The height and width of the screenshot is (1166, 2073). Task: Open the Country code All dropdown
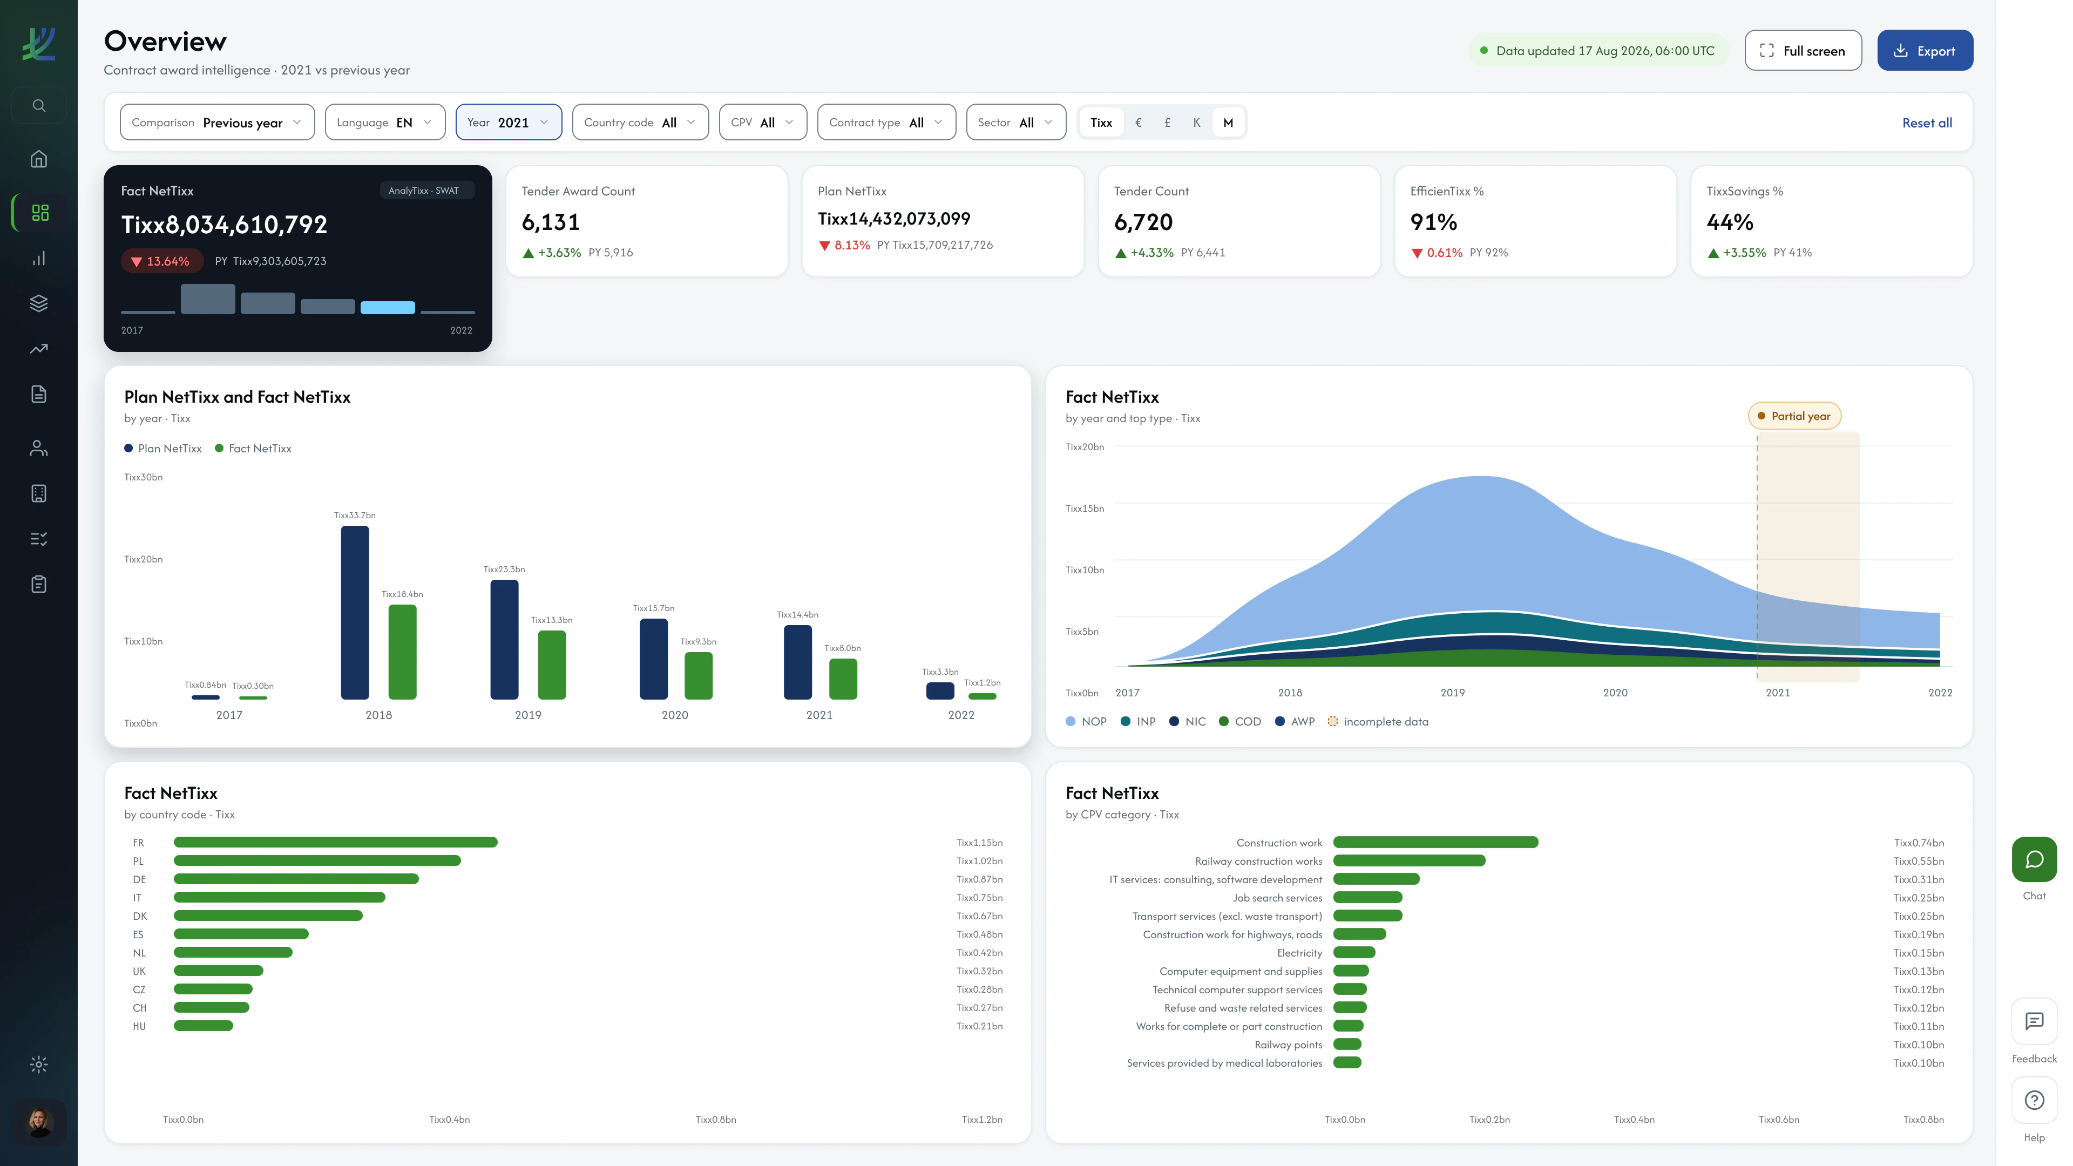pyautogui.click(x=640, y=123)
